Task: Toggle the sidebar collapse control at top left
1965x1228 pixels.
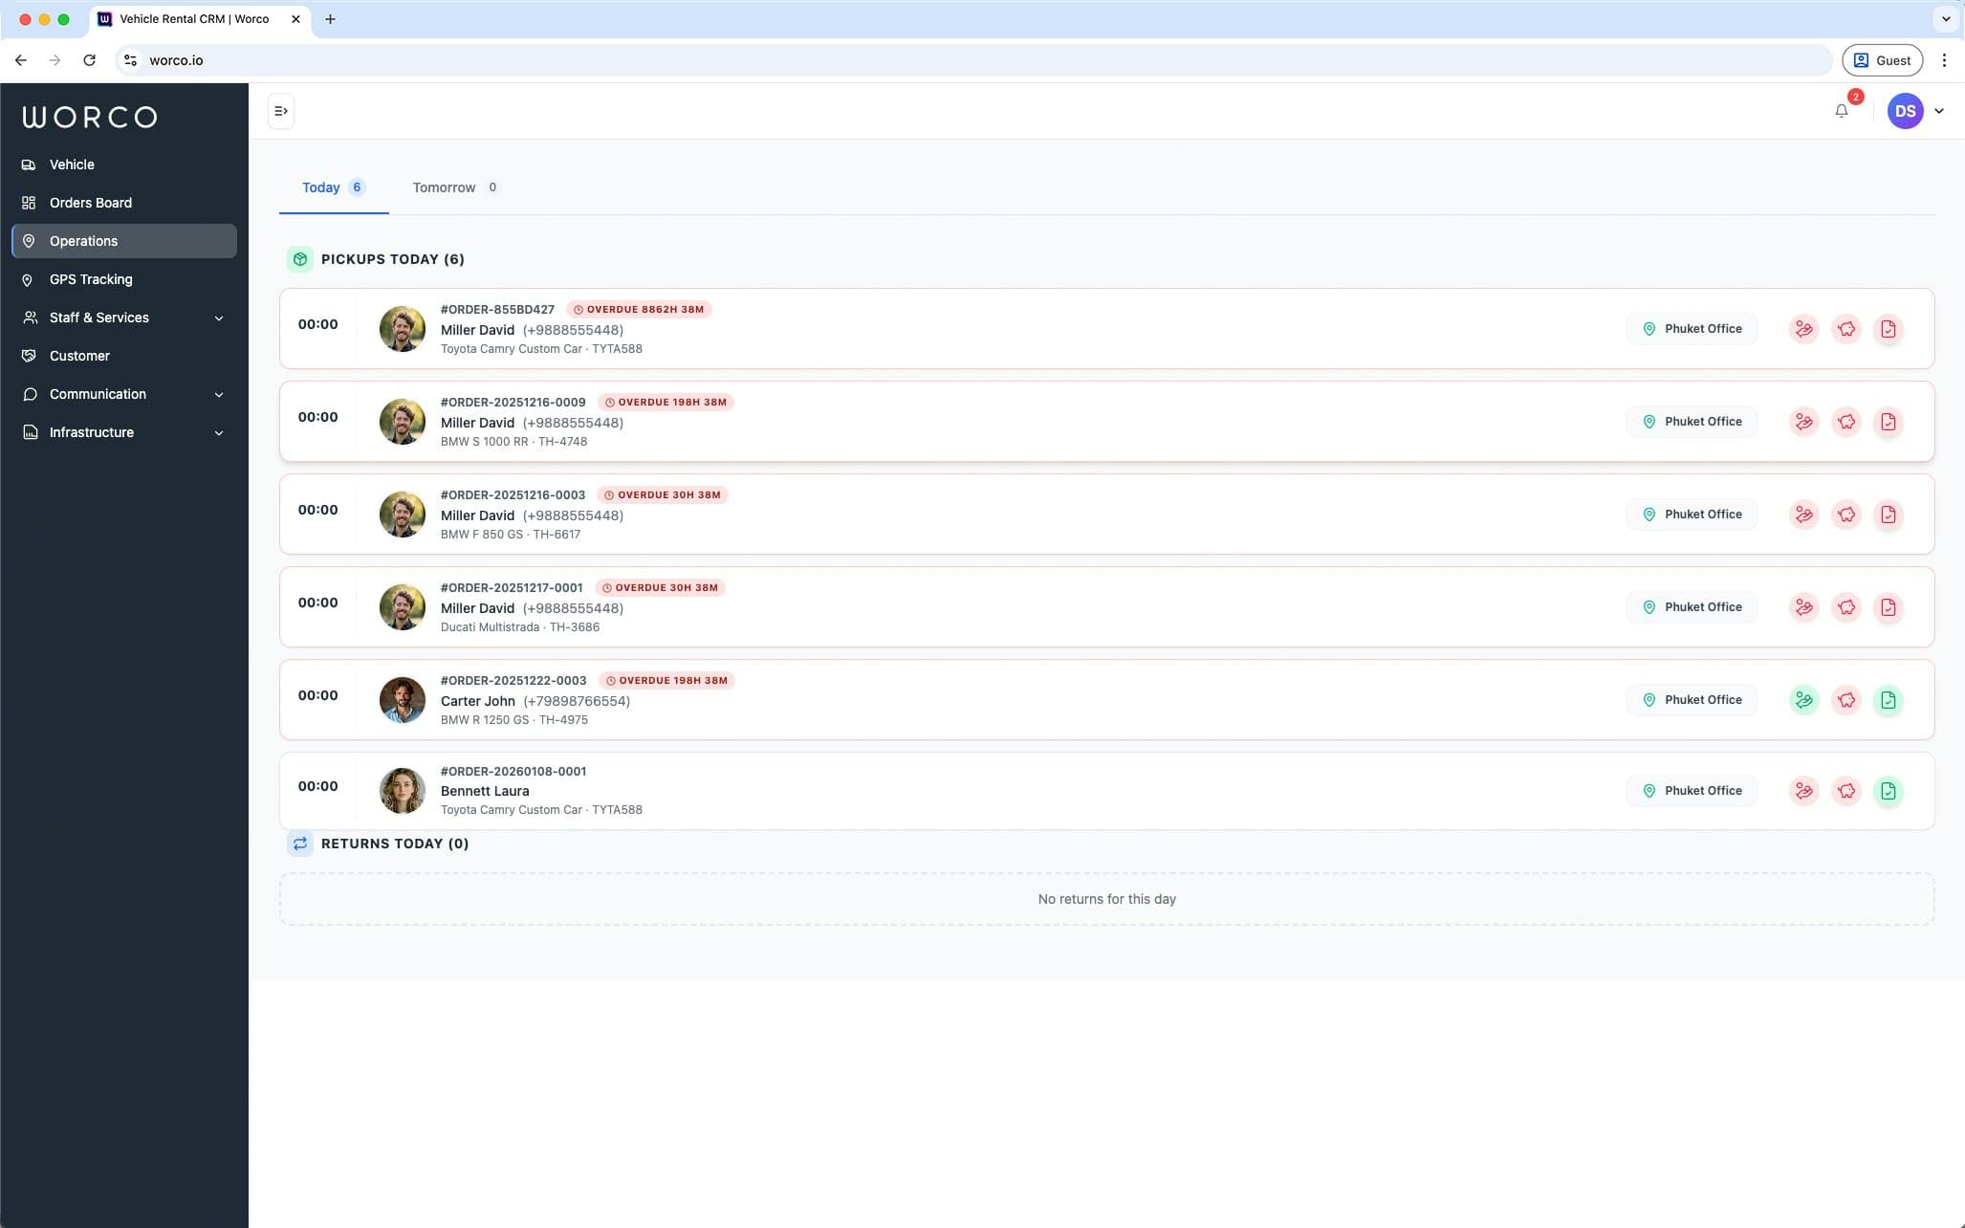Action: [281, 110]
